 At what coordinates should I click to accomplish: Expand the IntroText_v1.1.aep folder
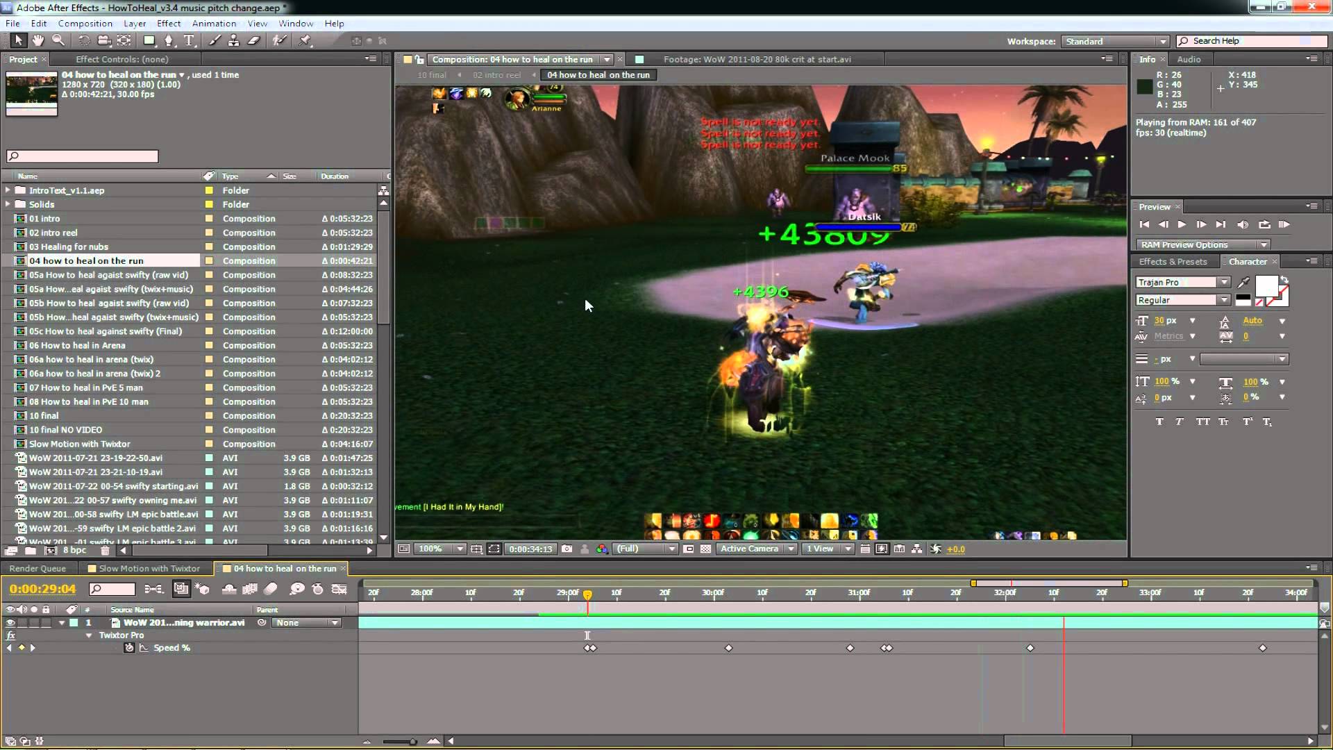[8, 190]
